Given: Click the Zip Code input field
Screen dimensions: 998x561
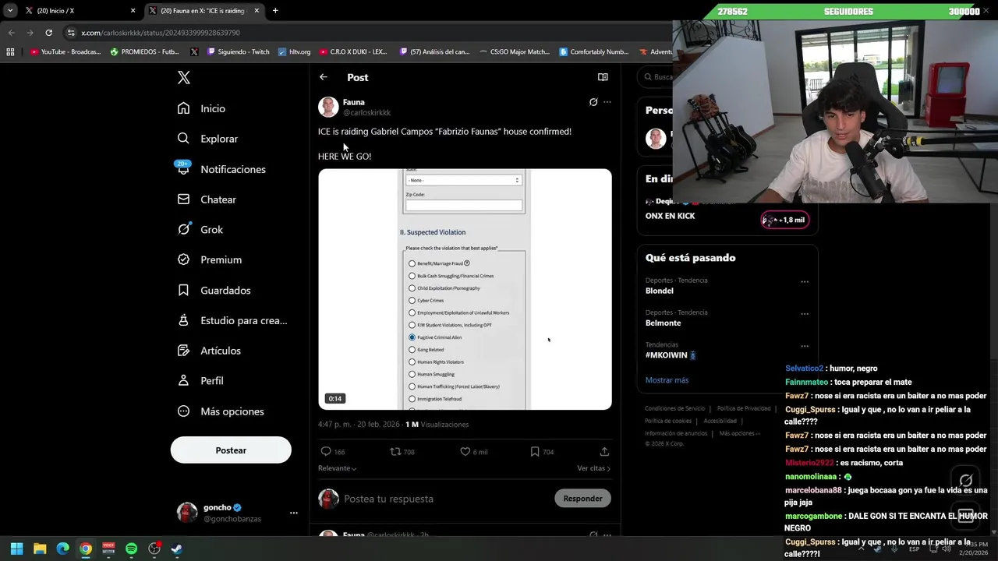Looking at the screenshot, I should [x=463, y=206].
